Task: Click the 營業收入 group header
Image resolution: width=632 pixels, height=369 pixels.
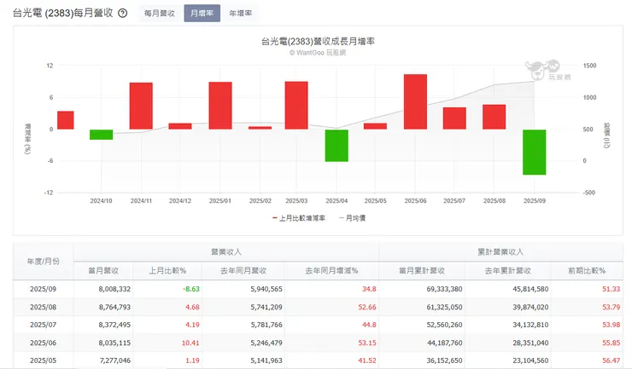Action: click(x=226, y=252)
